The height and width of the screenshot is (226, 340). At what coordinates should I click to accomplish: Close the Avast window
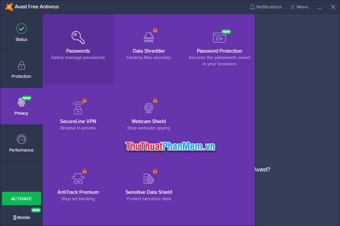coord(333,7)
